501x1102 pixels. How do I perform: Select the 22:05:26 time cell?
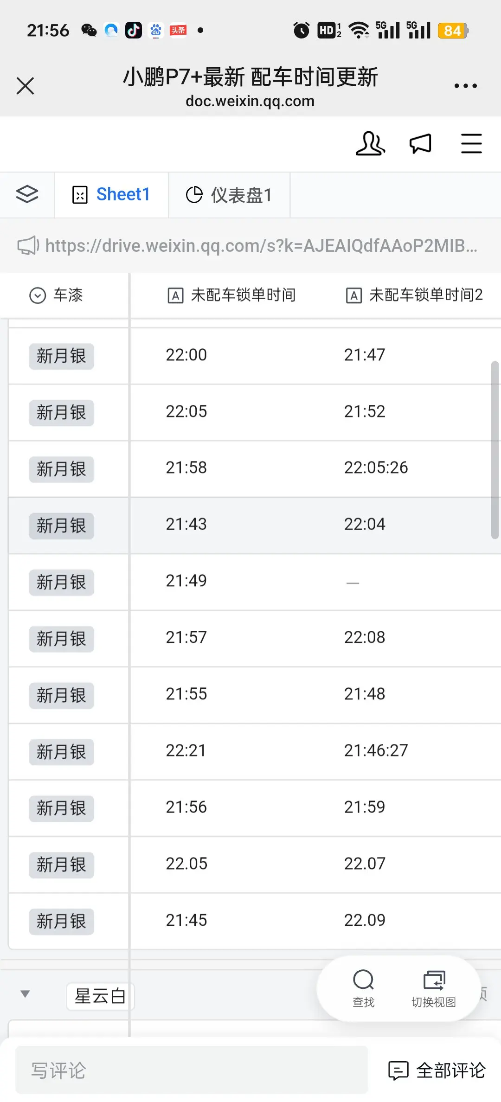pyautogui.click(x=376, y=468)
